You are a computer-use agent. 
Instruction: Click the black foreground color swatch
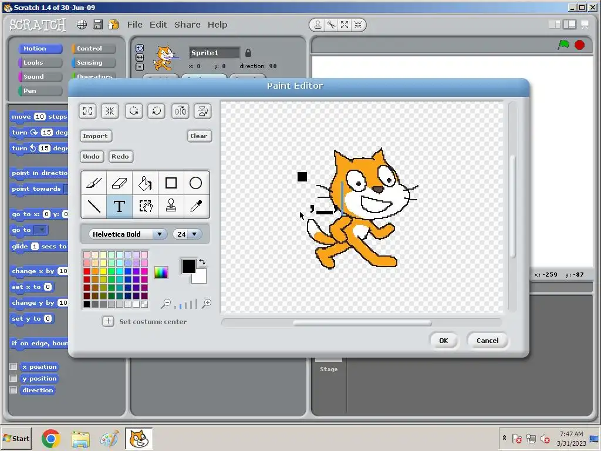click(x=188, y=266)
